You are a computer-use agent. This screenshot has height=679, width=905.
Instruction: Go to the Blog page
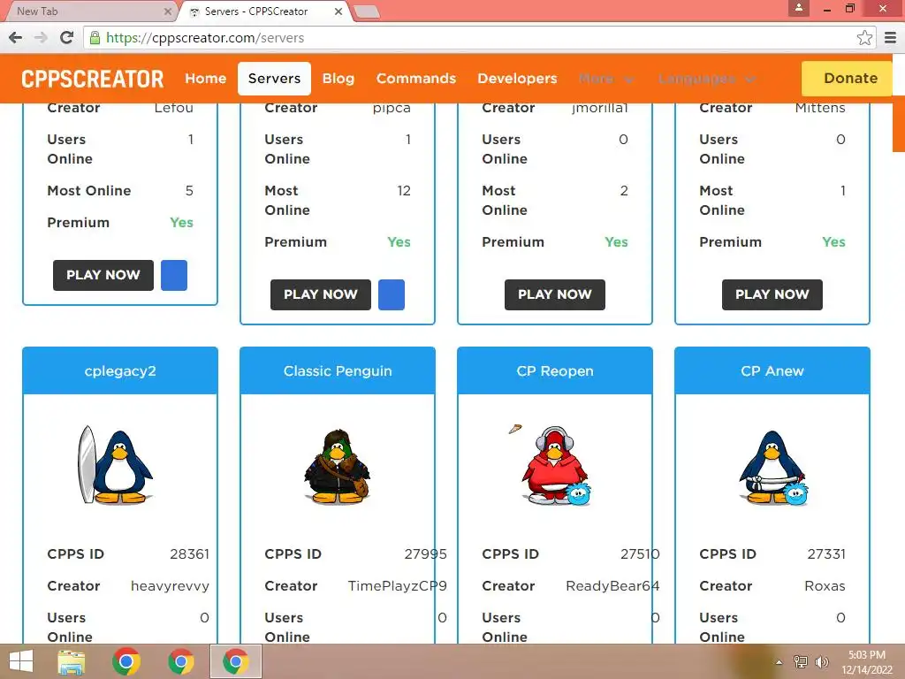click(338, 79)
